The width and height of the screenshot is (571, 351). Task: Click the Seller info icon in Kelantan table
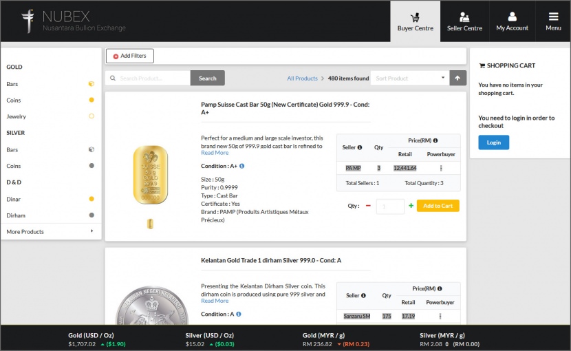tap(363, 295)
